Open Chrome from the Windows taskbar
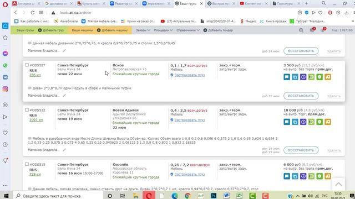 (x=187, y=196)
